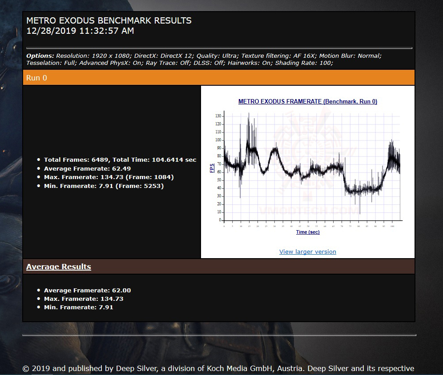Screen dimensions: 443x375
Task: Click the Tesselation: Full option text
Action: [x=52, y=63]
